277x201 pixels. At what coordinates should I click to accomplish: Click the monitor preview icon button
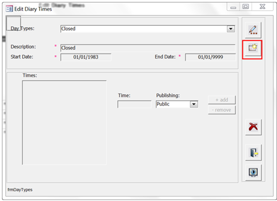[253, 172]
